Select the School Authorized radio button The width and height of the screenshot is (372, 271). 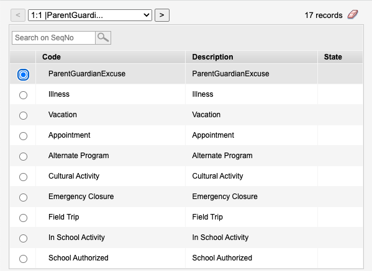[x=23, y=259]
